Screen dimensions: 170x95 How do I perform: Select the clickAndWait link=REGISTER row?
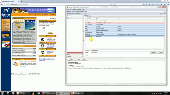(125, 25)
